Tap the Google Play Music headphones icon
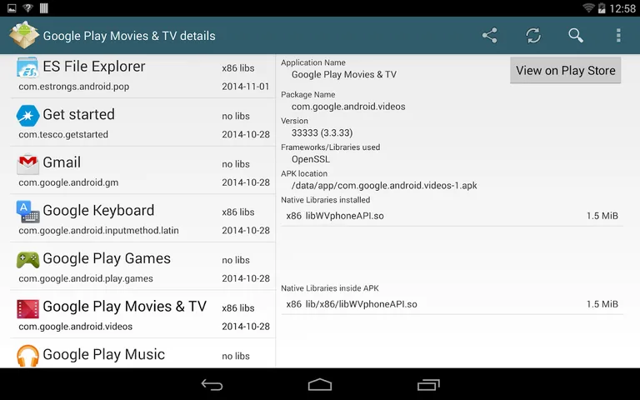The width and height of the screenshot is (640, 400). click(27, 356)
